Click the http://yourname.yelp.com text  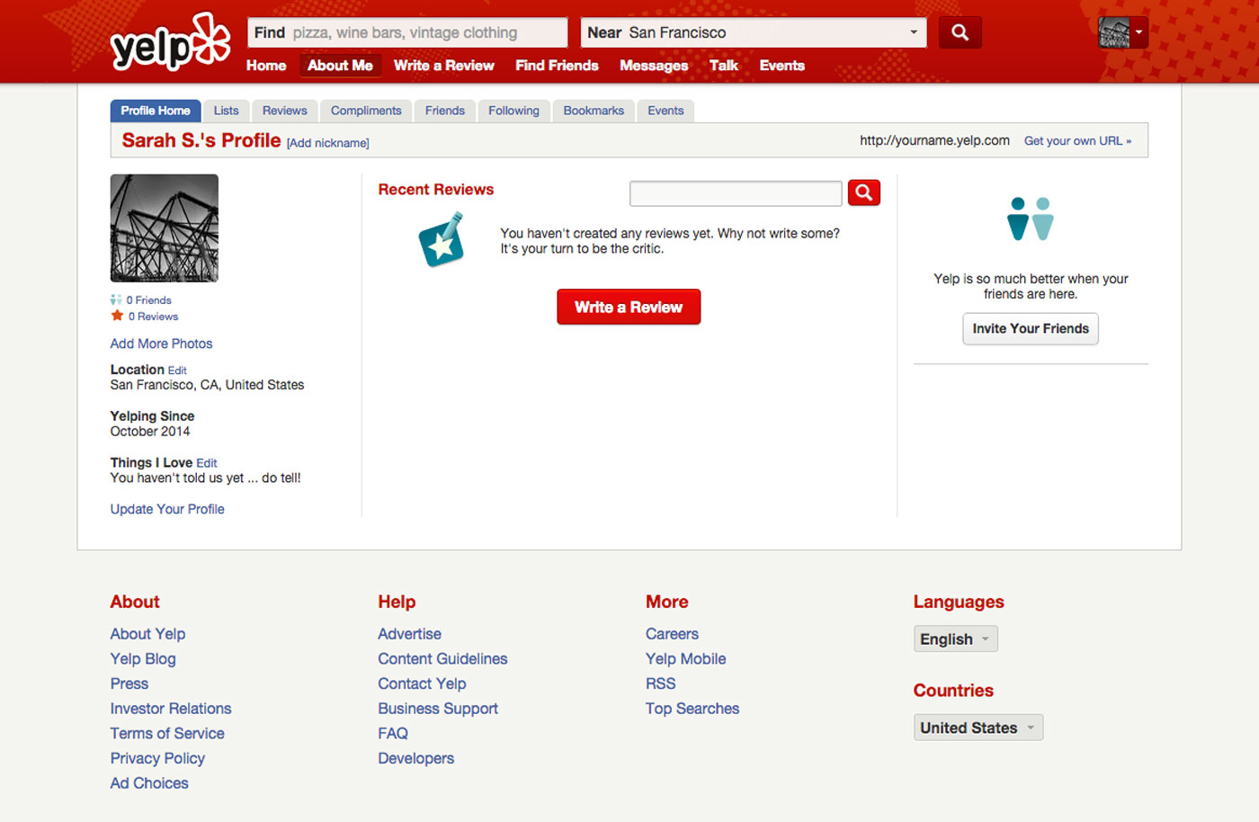click(x=934, y=140)
